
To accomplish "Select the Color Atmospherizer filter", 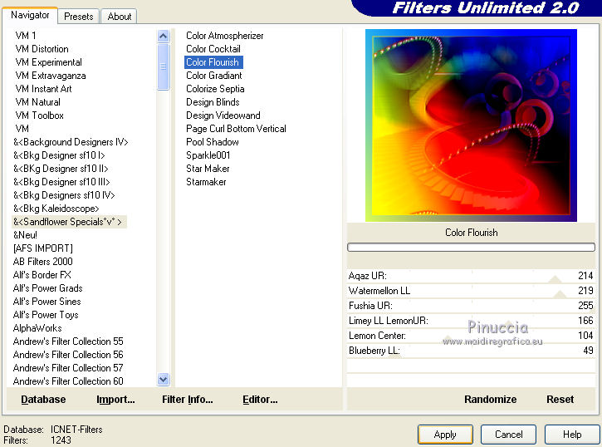I will click(x=224, y=36).
